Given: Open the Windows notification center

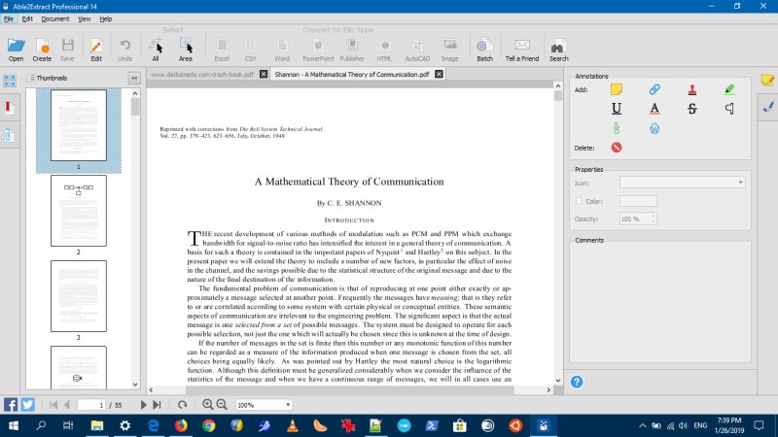Looking at the screenshot, I should pyautogui.click(x=759, y=425).
